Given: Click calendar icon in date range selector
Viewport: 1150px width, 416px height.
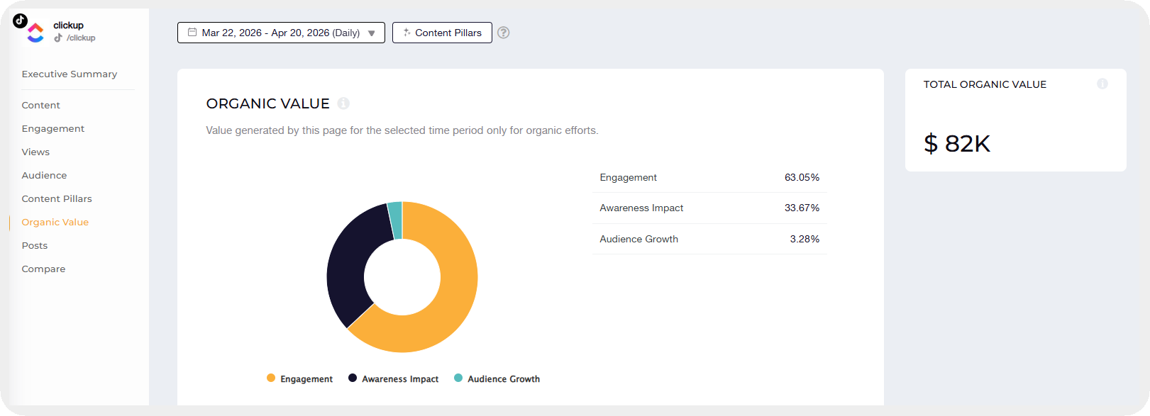Looking at the screenshot, I should (192, 32).
